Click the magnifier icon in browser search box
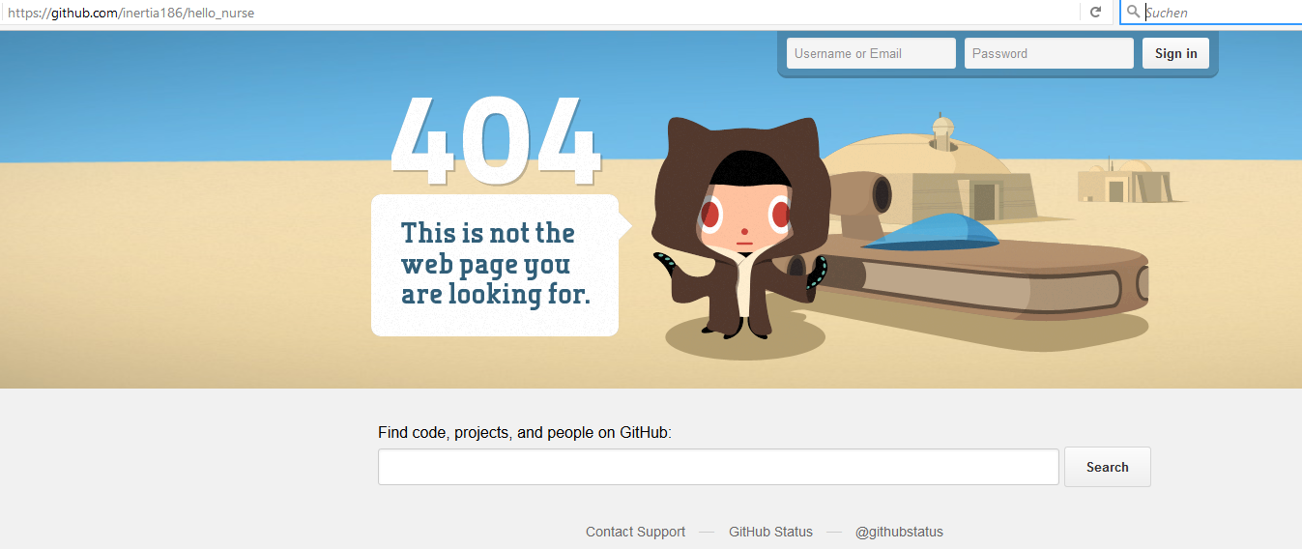1302x549 pixels. [x=1133, y=13]
